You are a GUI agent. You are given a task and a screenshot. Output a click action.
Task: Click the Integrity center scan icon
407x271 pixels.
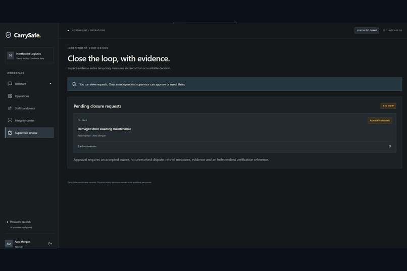coord(10,120)
